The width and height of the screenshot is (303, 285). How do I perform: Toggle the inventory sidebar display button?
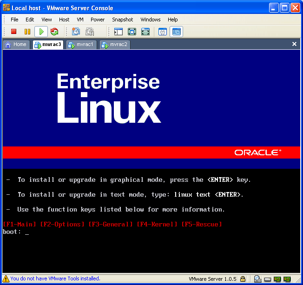pyautogui.click(x=118, y=32)
